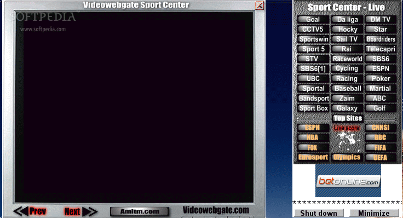Click inside the black video display

coord(134,107)
